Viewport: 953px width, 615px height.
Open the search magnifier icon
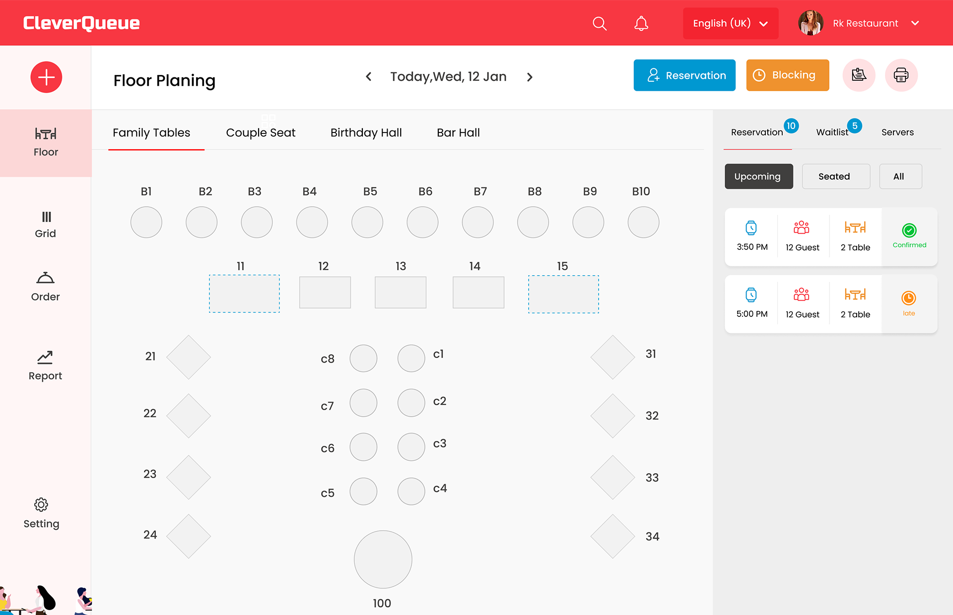pos(600,23)
